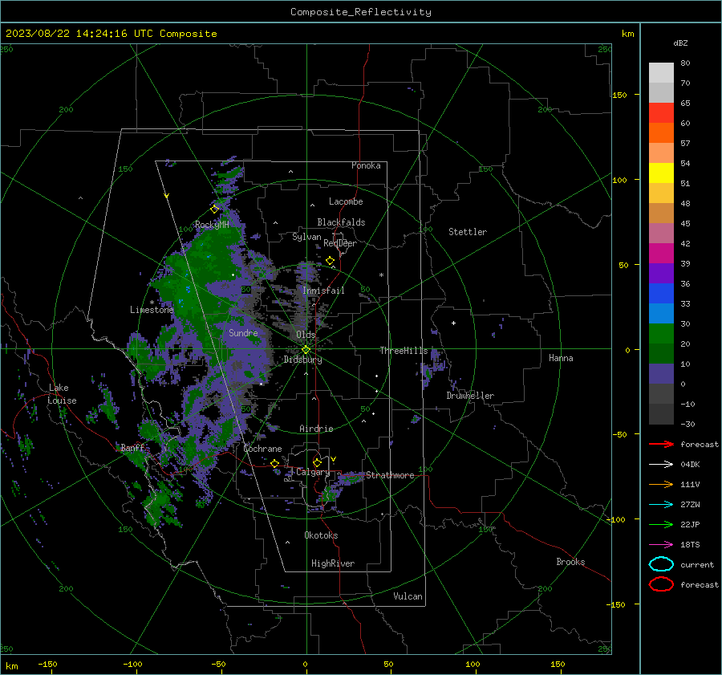Viewport: 722px width, 675px height.
Task: Click the Cochrane city label
Action: 262,449
